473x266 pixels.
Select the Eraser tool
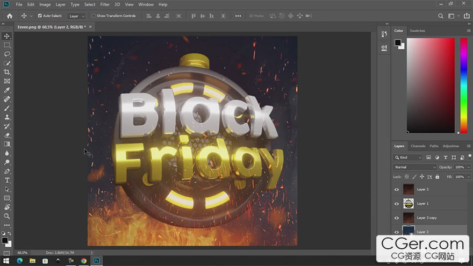7,135
